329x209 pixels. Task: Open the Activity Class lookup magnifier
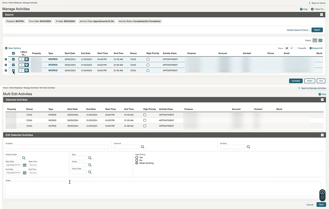[x=24, y=158]
